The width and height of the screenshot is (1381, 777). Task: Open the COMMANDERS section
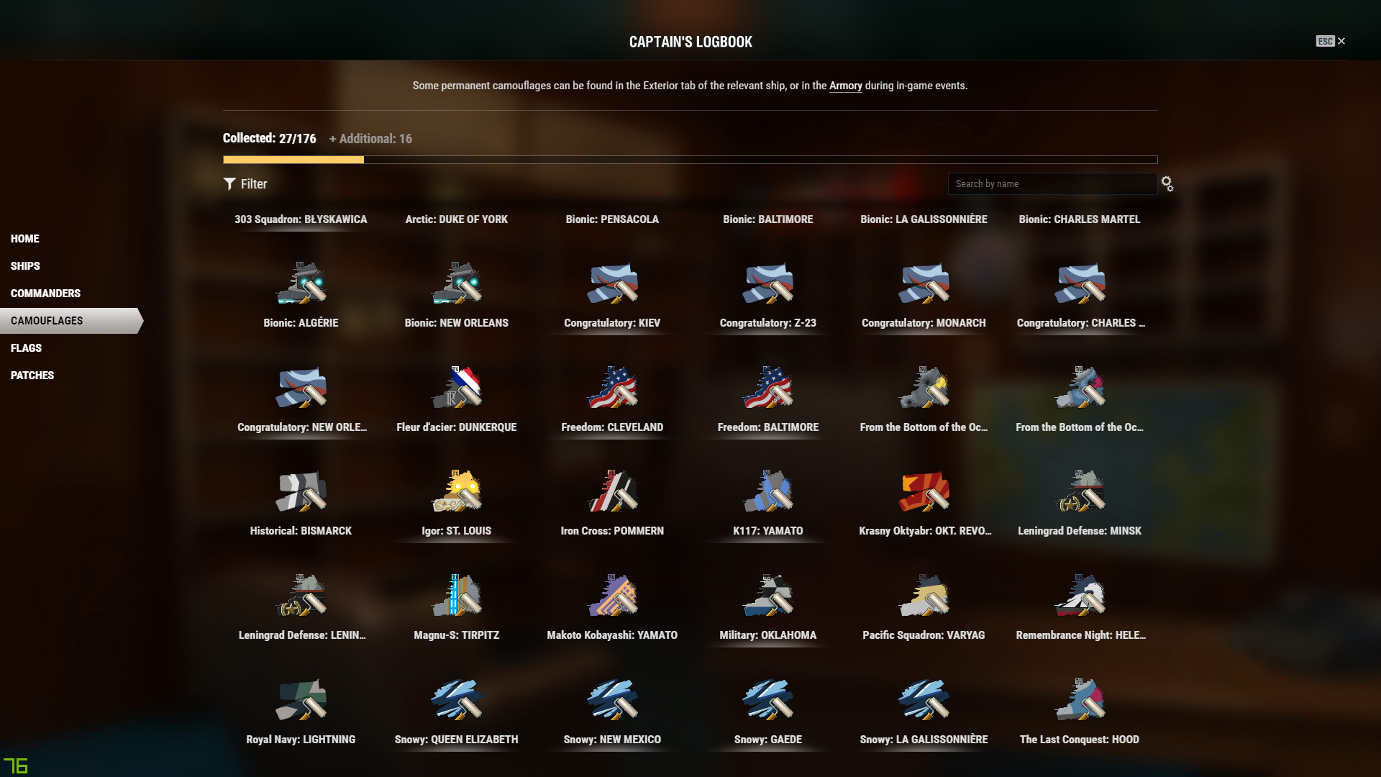tap(45, 294)
